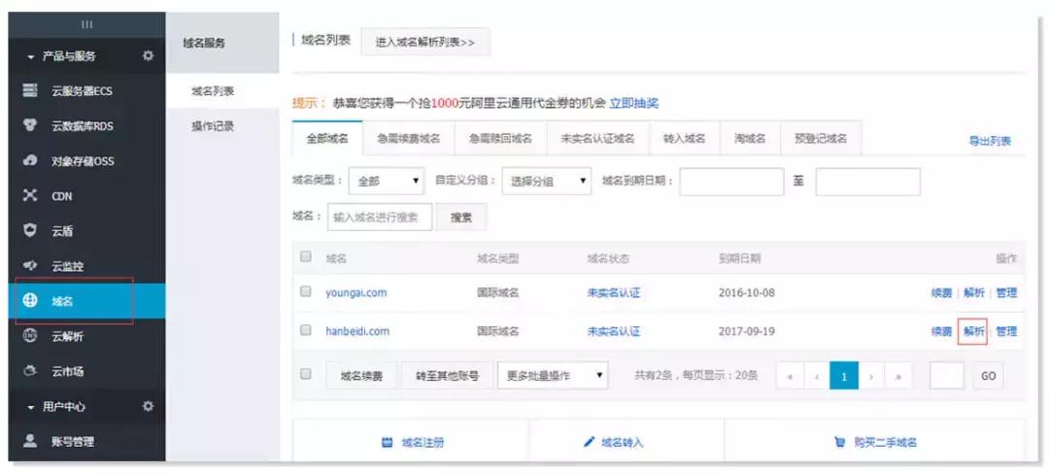Viewport: 1049px width, 474px height.
Task: Click the 转至其他账号 button
Action: [448, 376]
